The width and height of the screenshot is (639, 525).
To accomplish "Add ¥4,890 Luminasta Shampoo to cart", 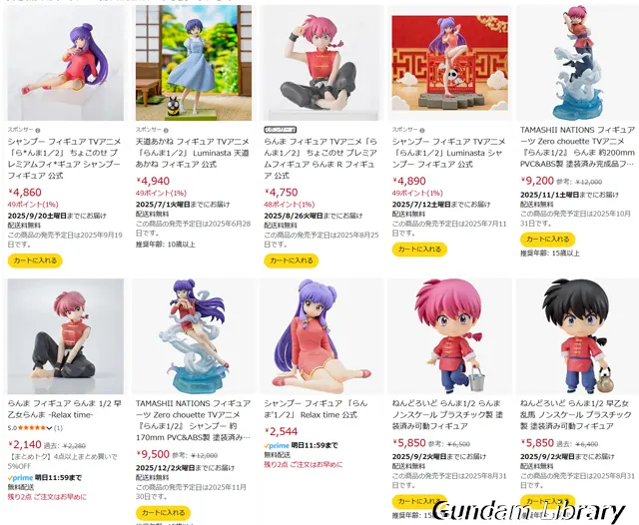I will (419, 249).
